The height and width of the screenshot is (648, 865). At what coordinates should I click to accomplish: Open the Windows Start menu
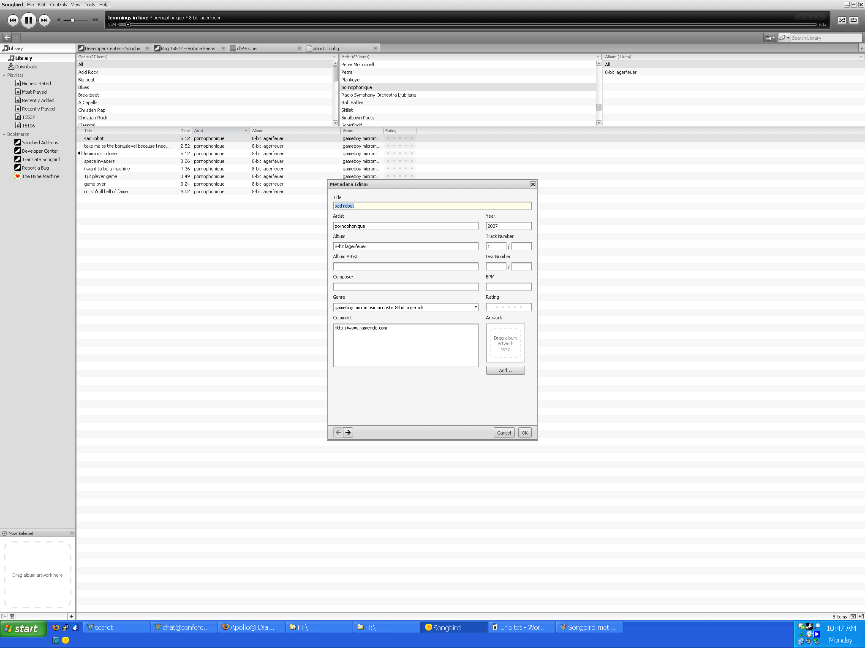23,629
